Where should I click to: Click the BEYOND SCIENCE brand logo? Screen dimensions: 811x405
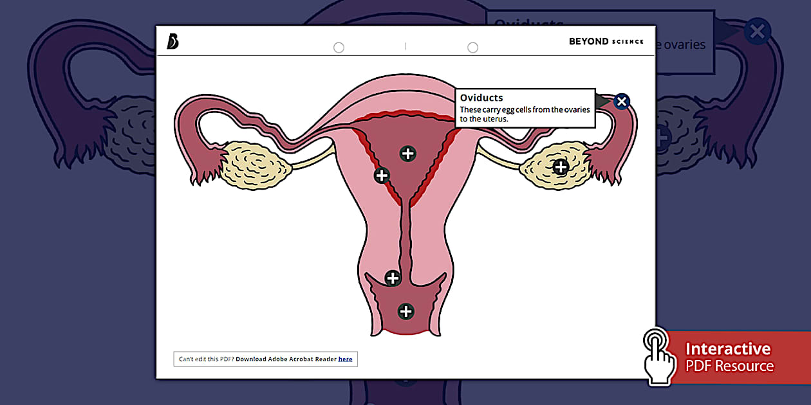point(606,41)
